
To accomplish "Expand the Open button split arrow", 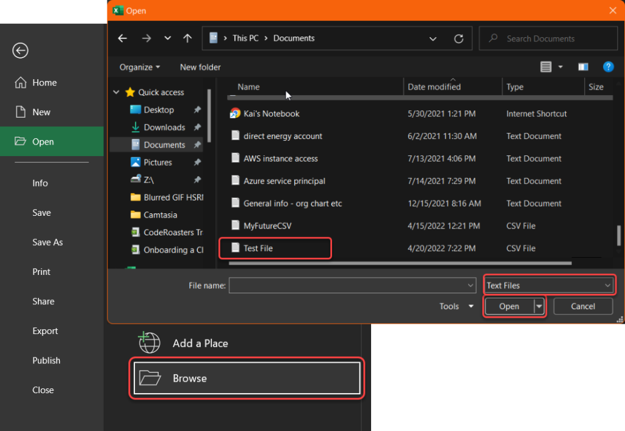I will click(539, 307).
